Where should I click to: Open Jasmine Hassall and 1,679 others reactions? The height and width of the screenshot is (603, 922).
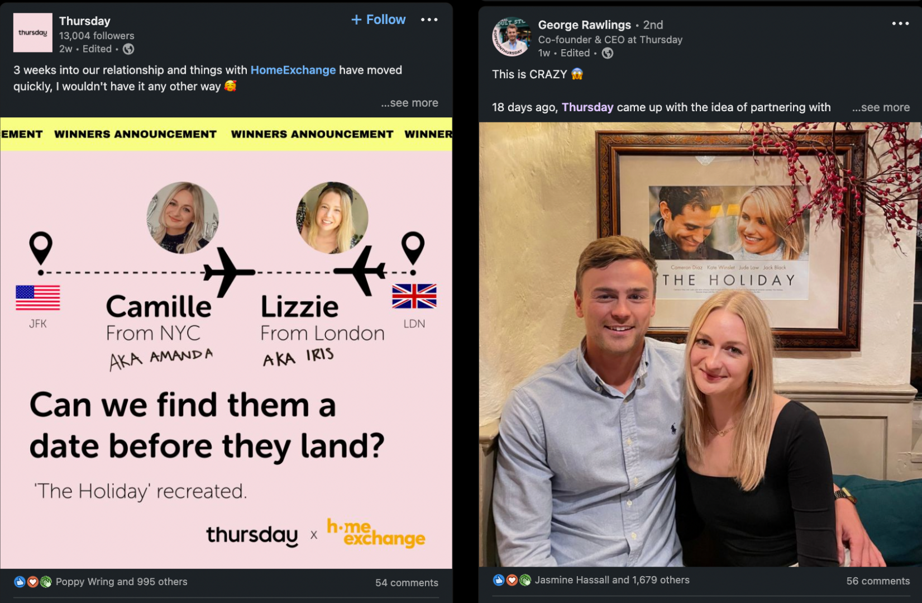tap(612, 580)
